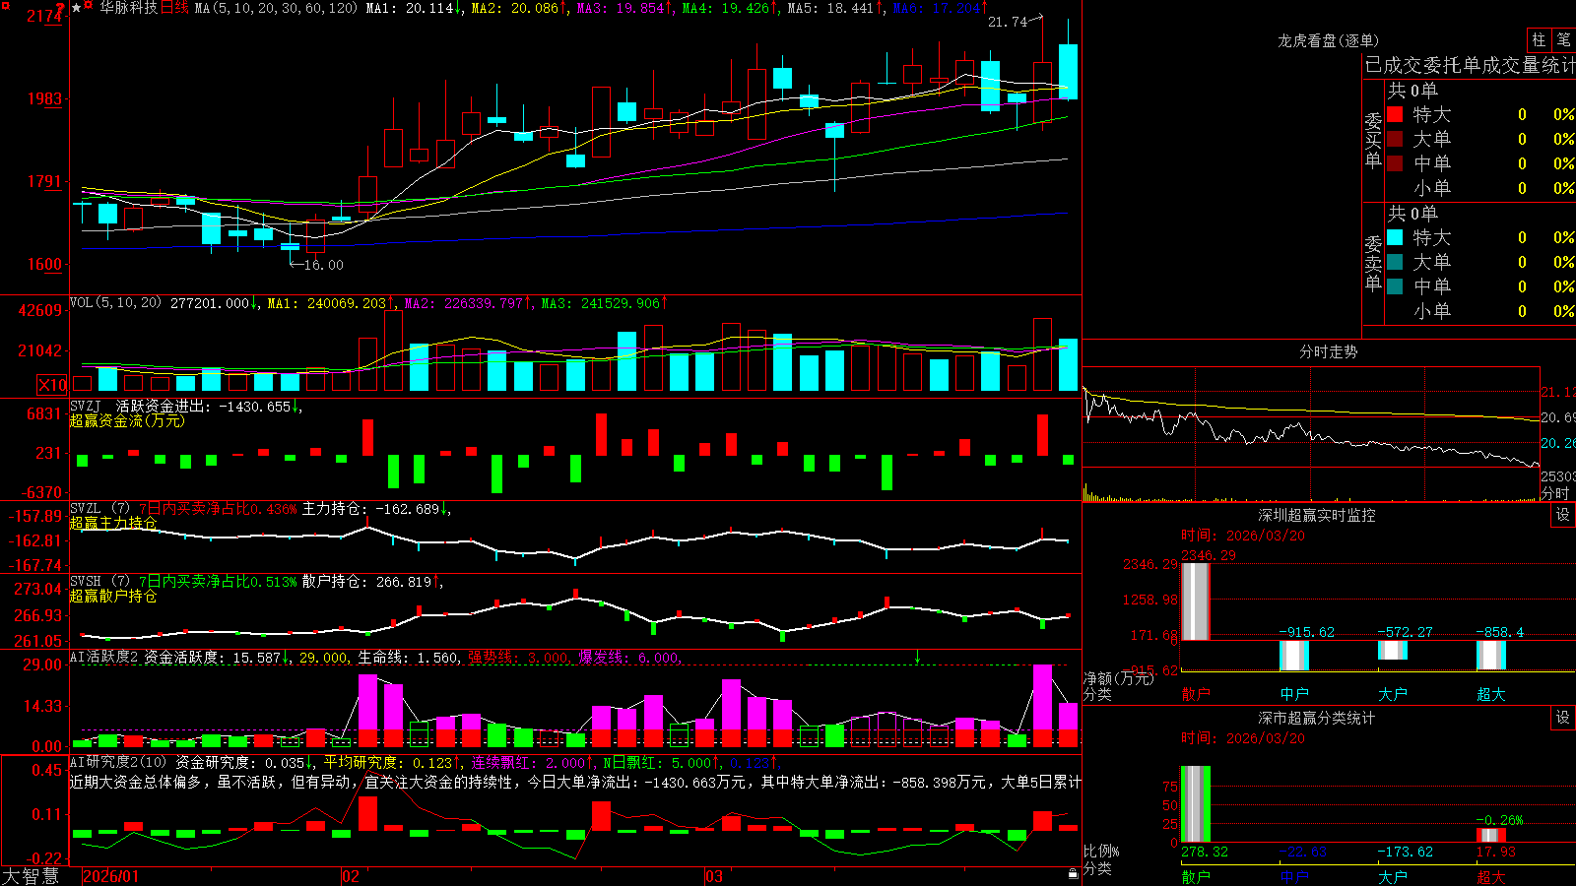Click the 超大 -858.4 bar
The width and height of the screenshot is (1576, 886).
[x=1491, y=655]
